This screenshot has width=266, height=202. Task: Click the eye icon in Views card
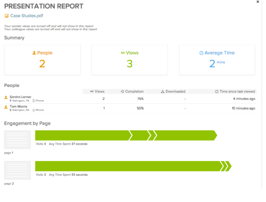click(x=123, y=53)
